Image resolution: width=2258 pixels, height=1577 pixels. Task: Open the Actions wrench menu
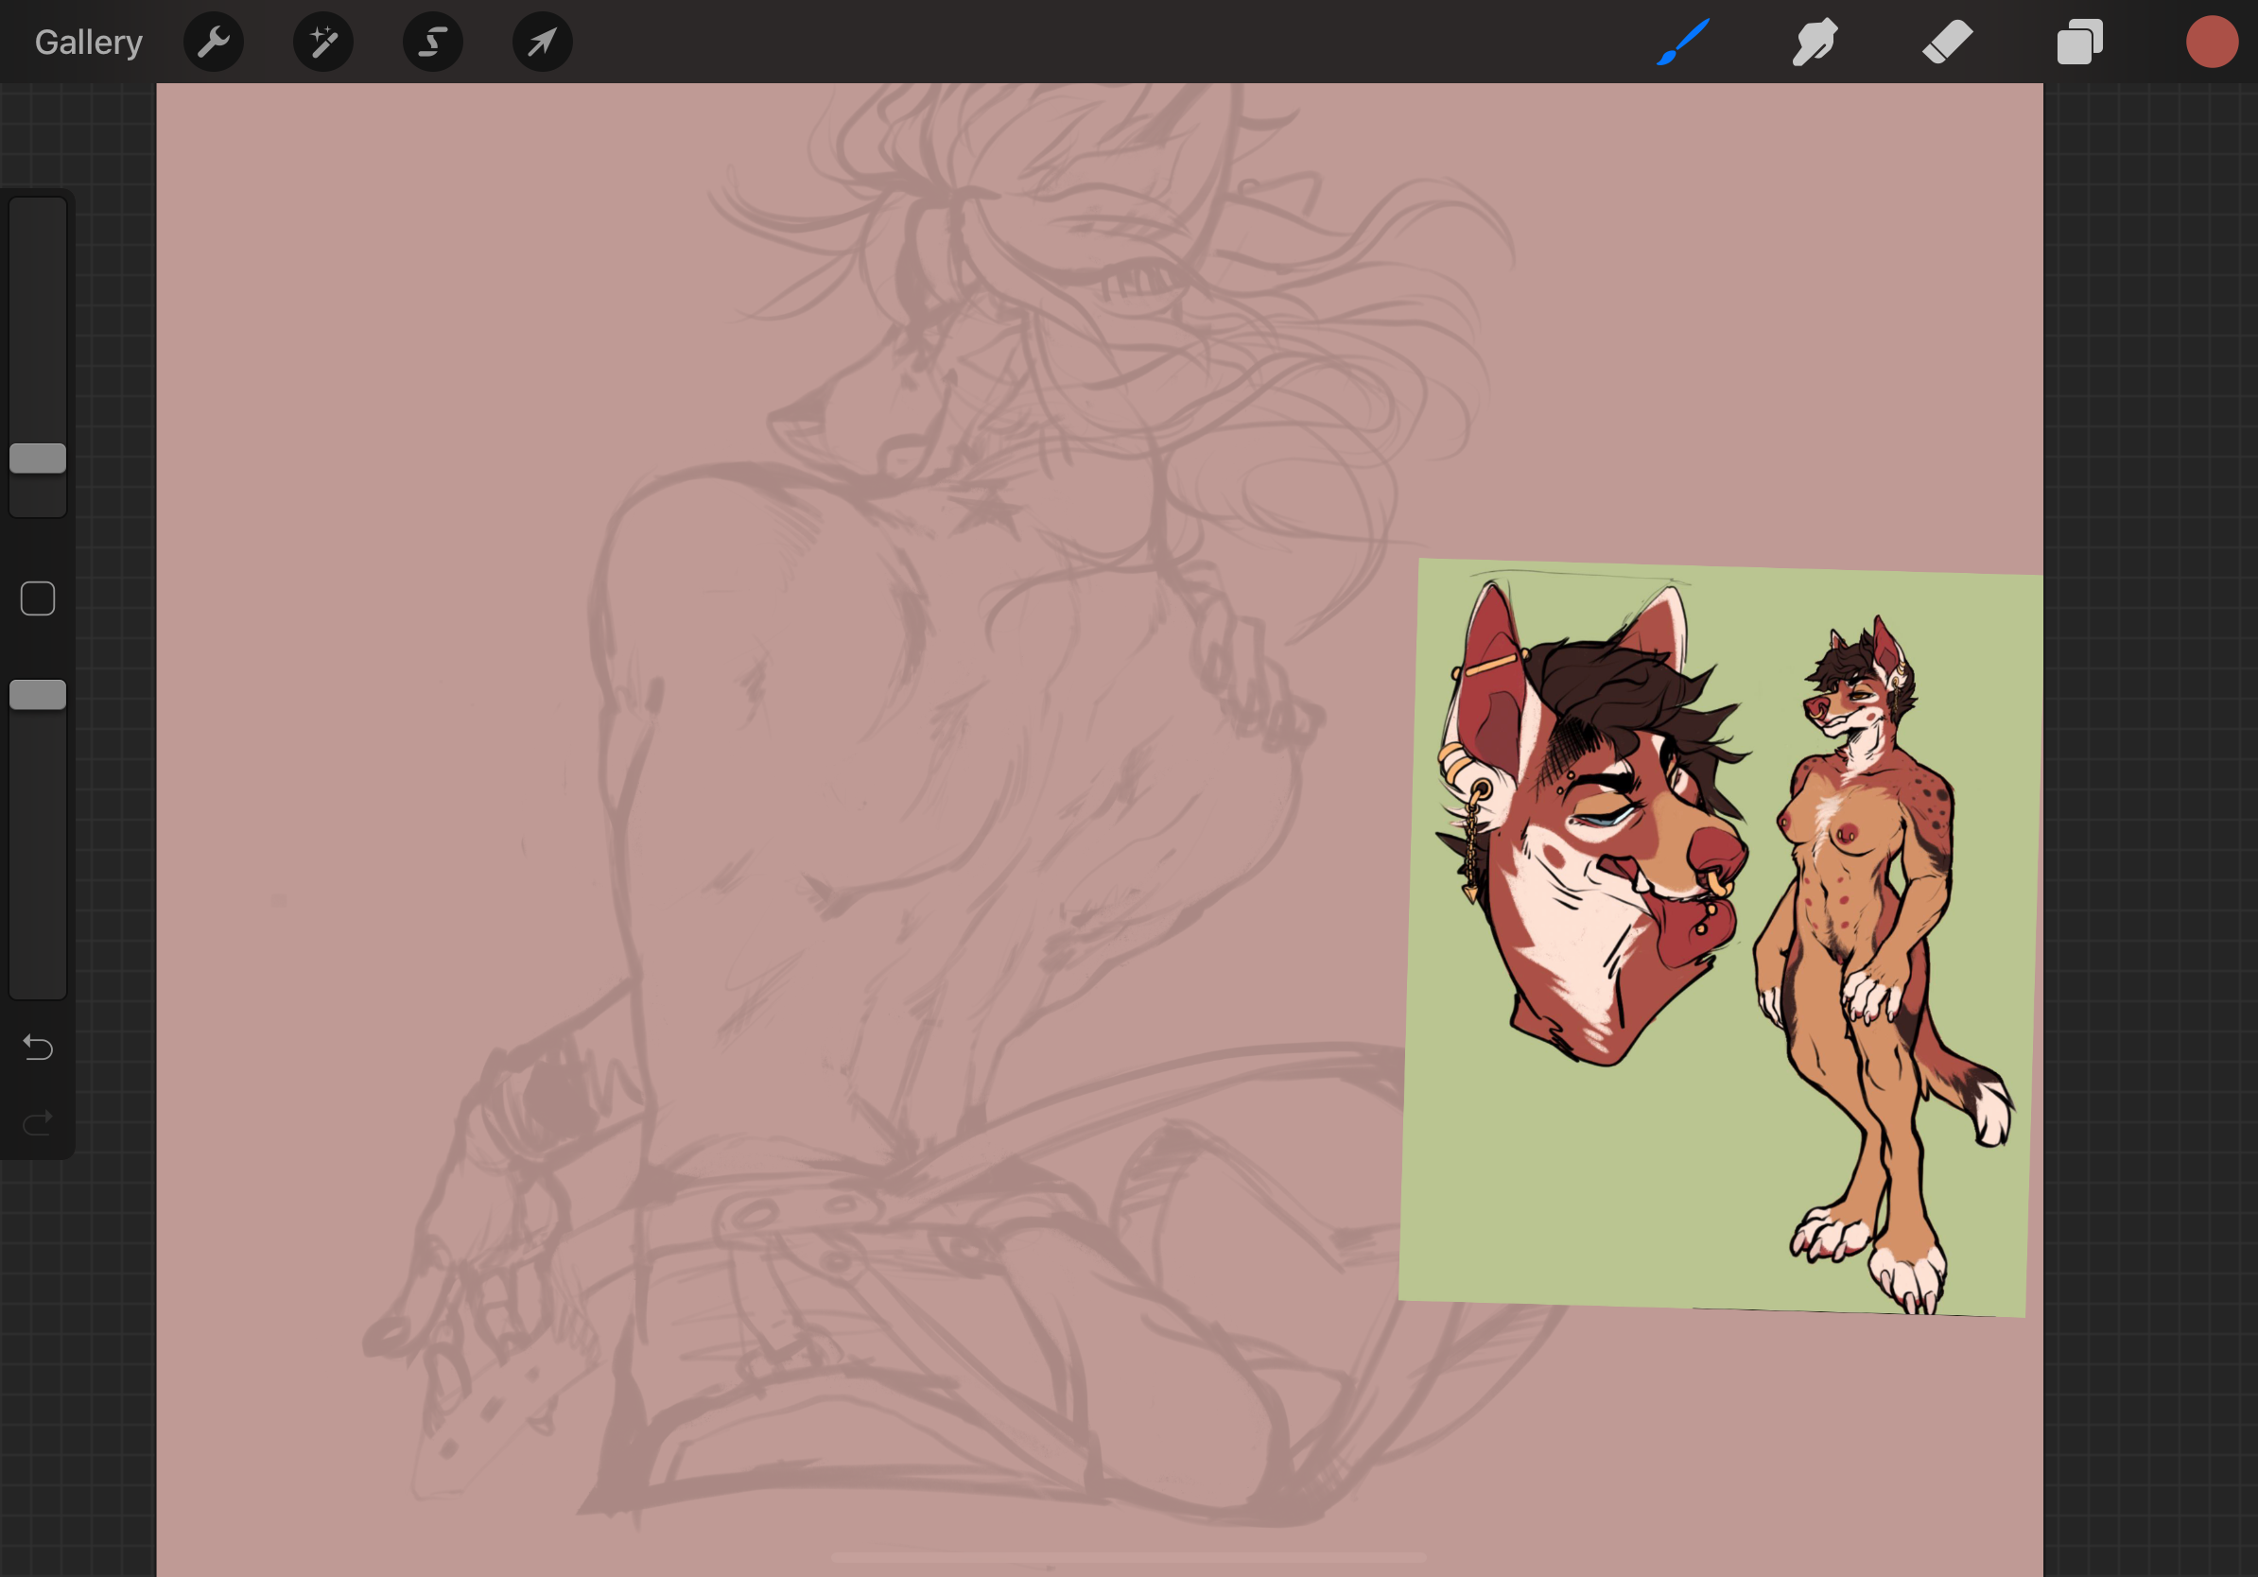214,43
